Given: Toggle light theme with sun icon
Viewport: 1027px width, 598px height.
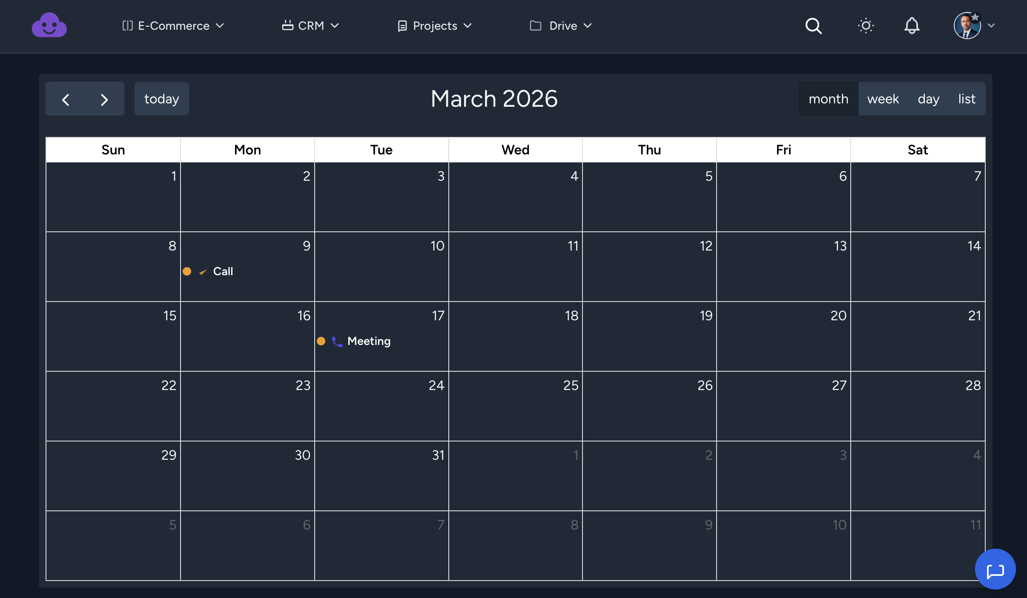Looking at the screenshot, I should pyautogui.click(x=865, y=26).
